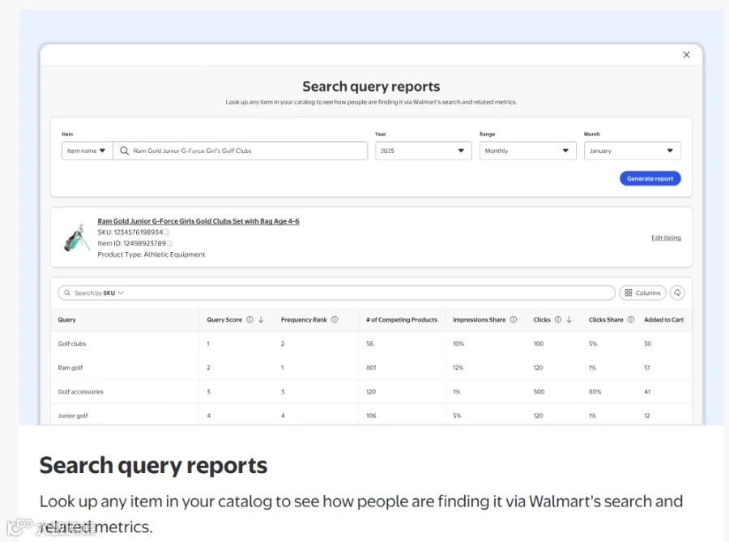
Task: Show info for Clicks column
Action: pyautogui.click(x=558, y=320)
